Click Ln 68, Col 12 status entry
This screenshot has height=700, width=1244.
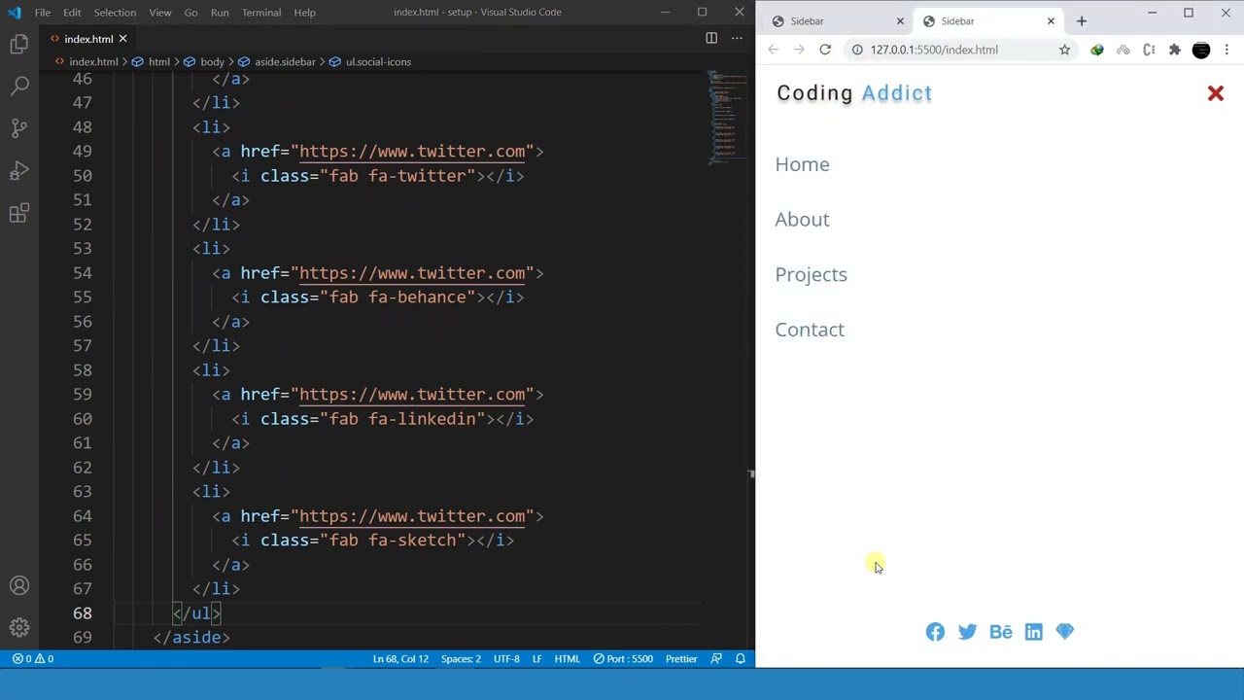pyautogui.click(x=400, y=659)
